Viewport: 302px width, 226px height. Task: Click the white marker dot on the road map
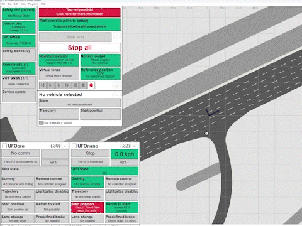[206, 133]
